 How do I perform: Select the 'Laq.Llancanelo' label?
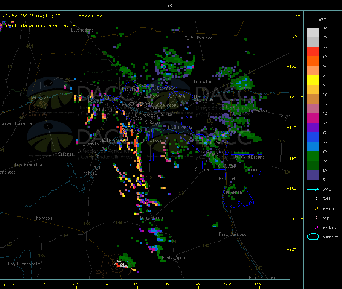(24, 264)
